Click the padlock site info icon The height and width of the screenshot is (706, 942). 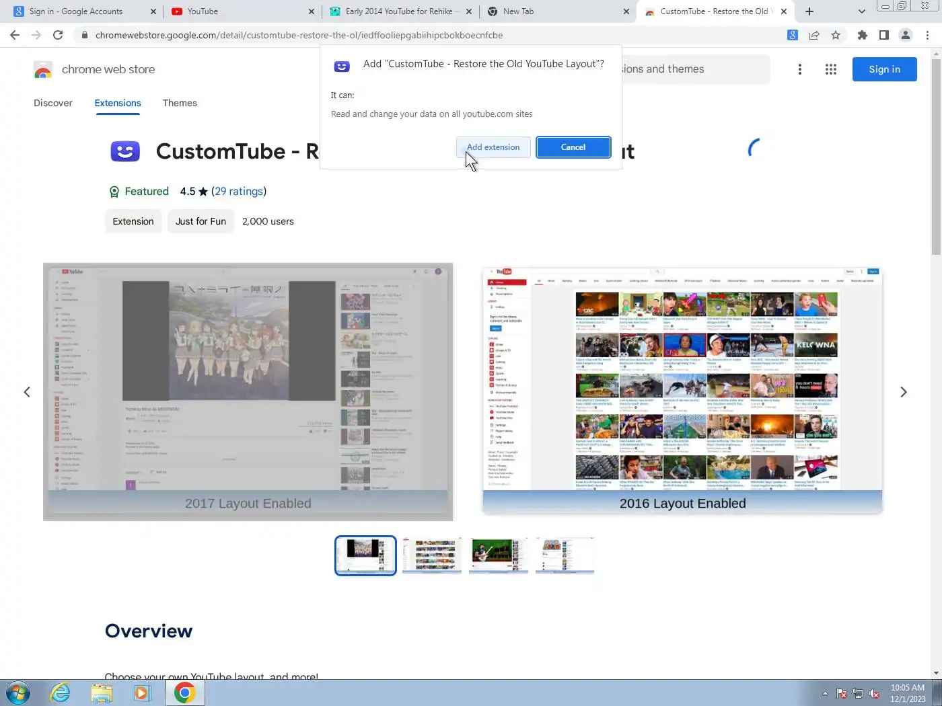pos(84,35)
